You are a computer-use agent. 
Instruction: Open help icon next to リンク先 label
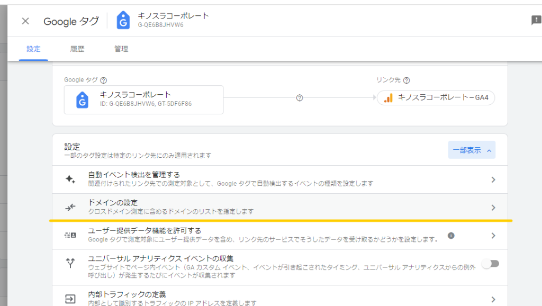click(406, 80)
